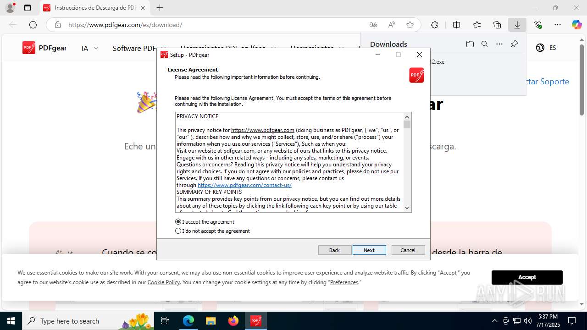Viewport: 587px width, 330px height.
Task: Pin the Downloads panel
Action: click(514, 44)
